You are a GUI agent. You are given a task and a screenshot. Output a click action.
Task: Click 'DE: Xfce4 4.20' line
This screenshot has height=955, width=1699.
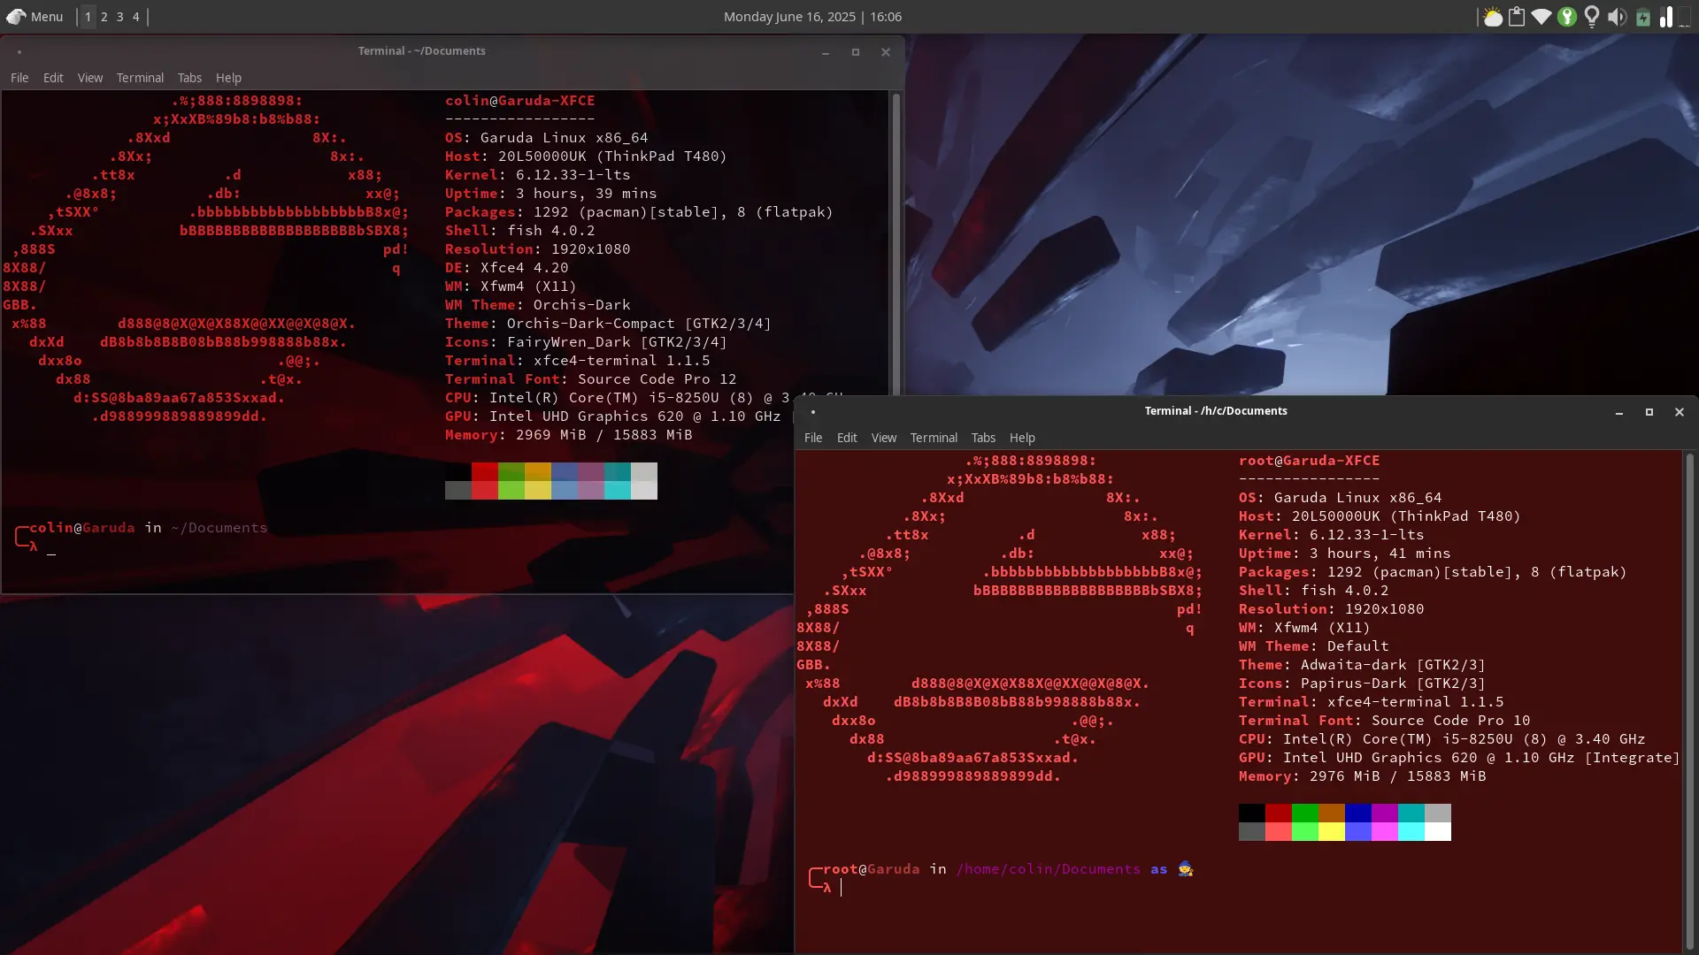507,268
